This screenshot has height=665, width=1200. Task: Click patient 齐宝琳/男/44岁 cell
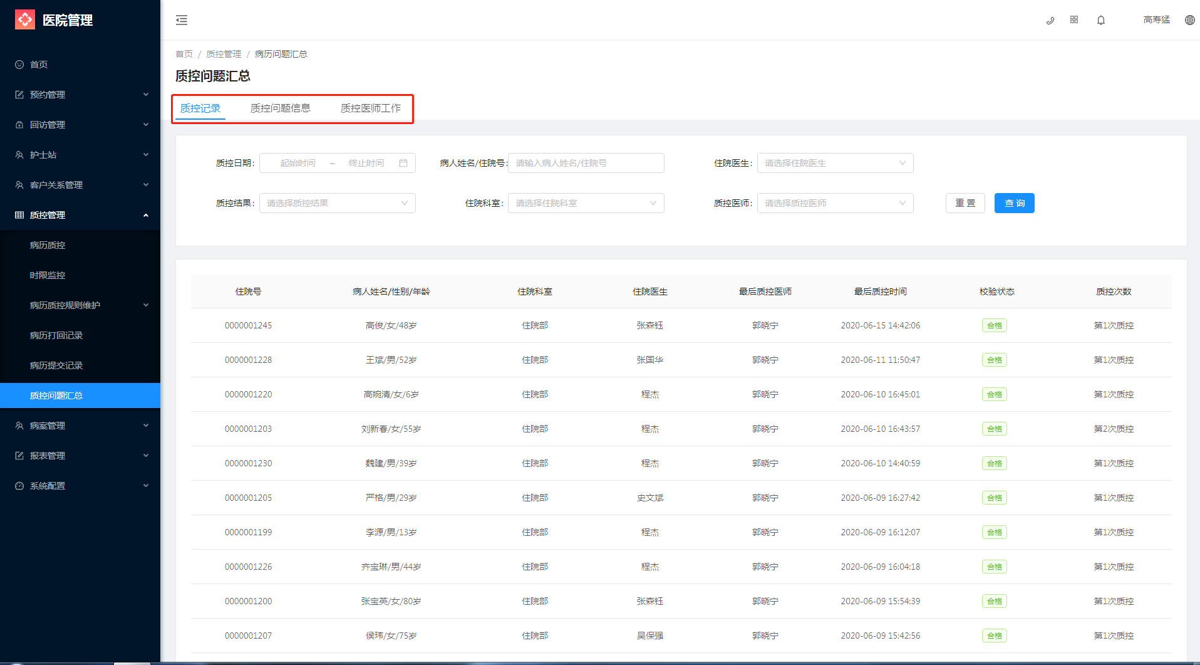tap(391, 567)
